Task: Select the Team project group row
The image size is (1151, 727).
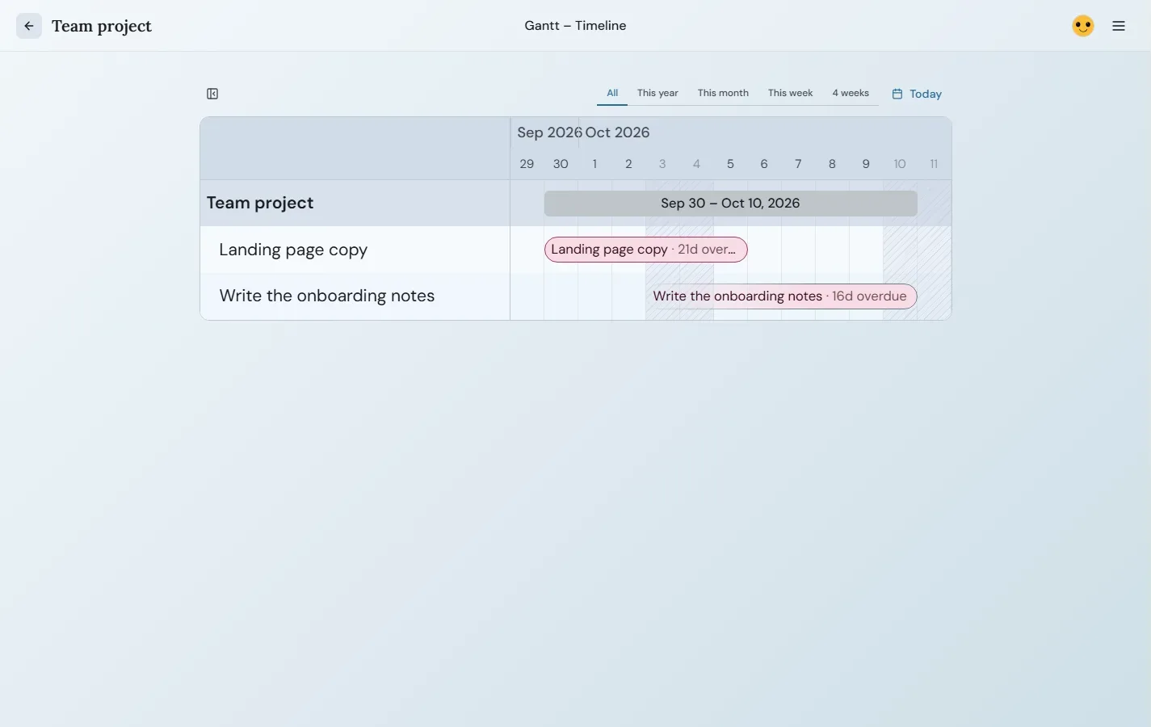Action: [x=355, y=203]
